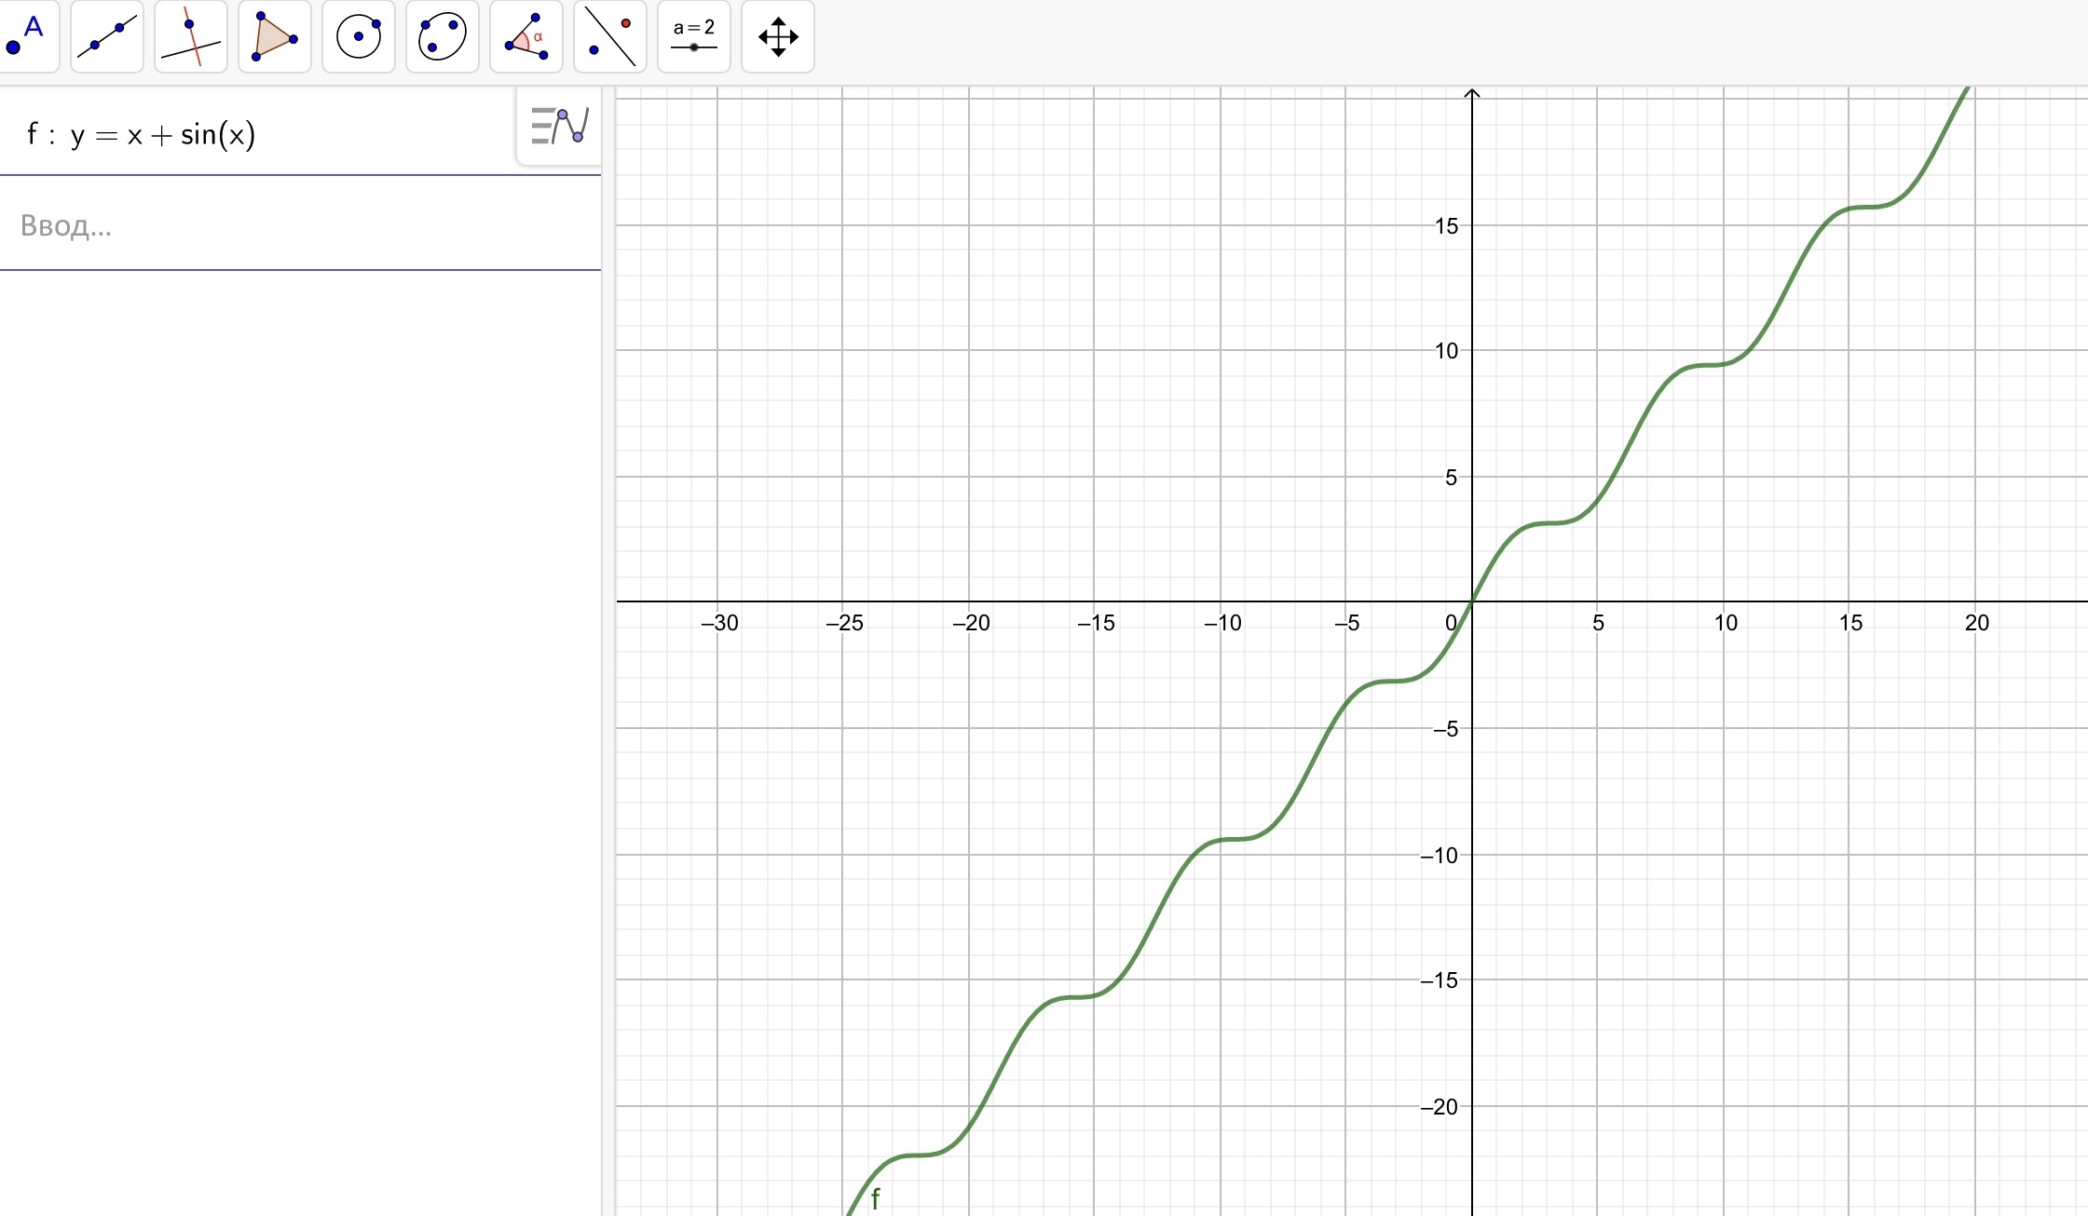Click the x-axis label 20
The height and width of the screenshot is (1216, 2088).
pos(1976,623)
